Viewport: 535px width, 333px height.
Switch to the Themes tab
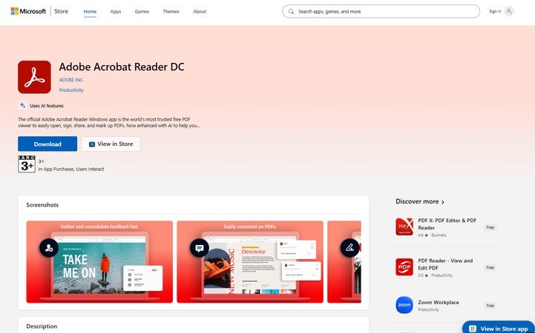(x=171, y=12)
